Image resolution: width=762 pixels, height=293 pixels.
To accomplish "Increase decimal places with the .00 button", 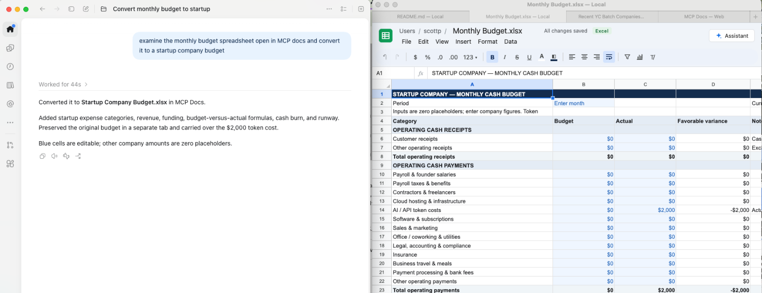I will tap(453, 57).
